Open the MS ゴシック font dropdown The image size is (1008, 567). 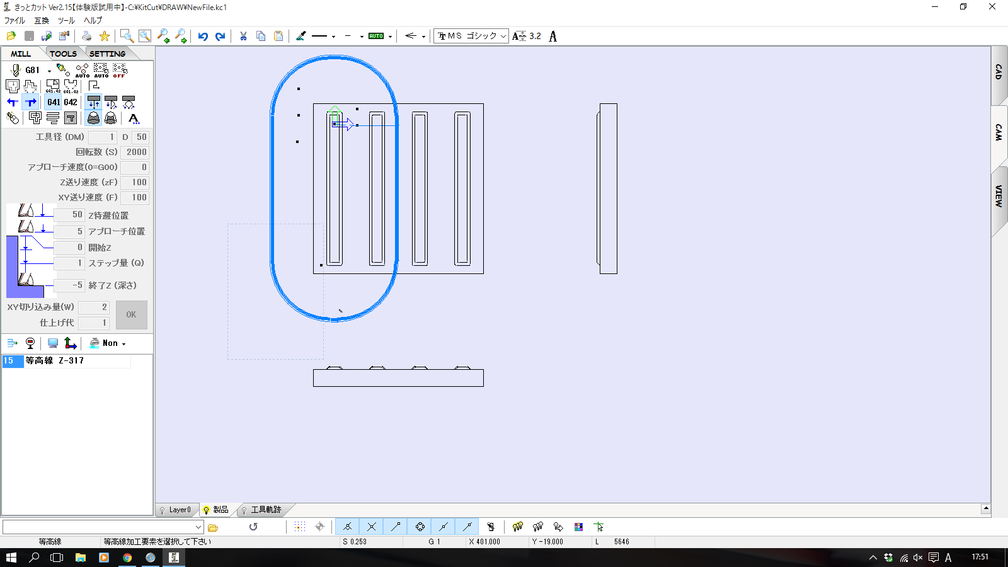pos(503,37)
